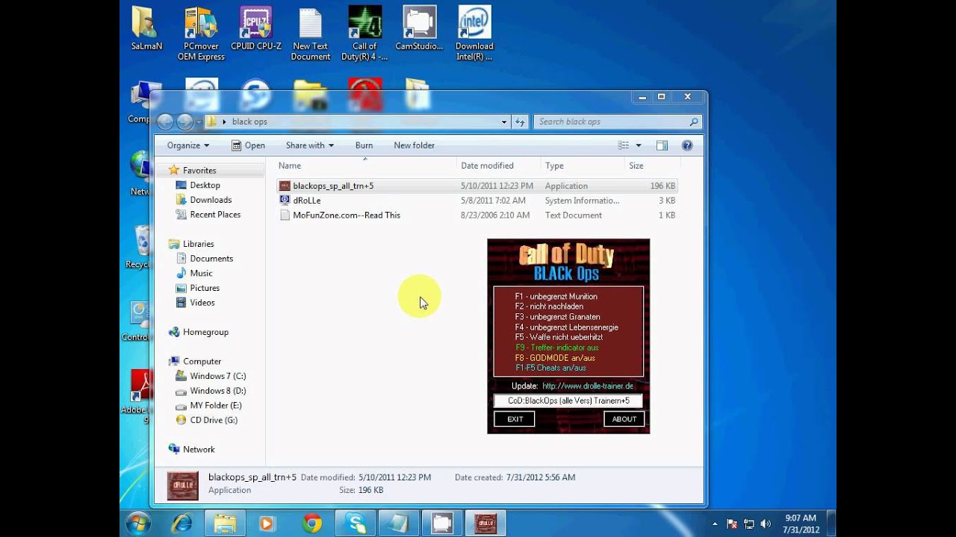Viewport: 956px width, 537px height.
Task: Open Windows Media Player from taskbar
Action: [x=267, y=524]
